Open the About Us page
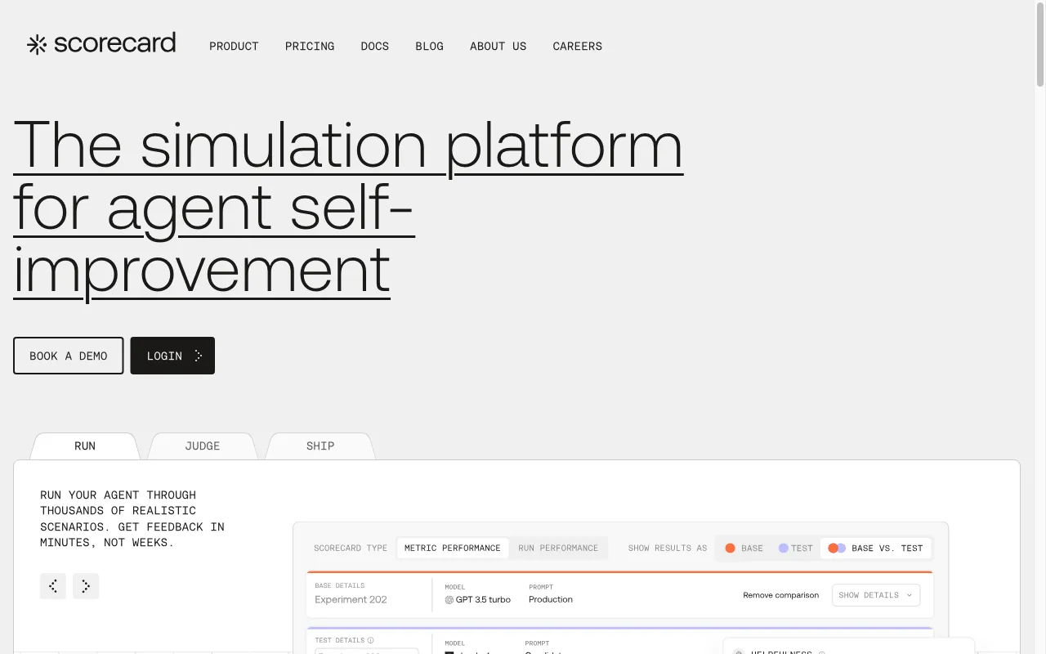The width and height of the screenshot is (1046, 654). [x=498, y=47]
